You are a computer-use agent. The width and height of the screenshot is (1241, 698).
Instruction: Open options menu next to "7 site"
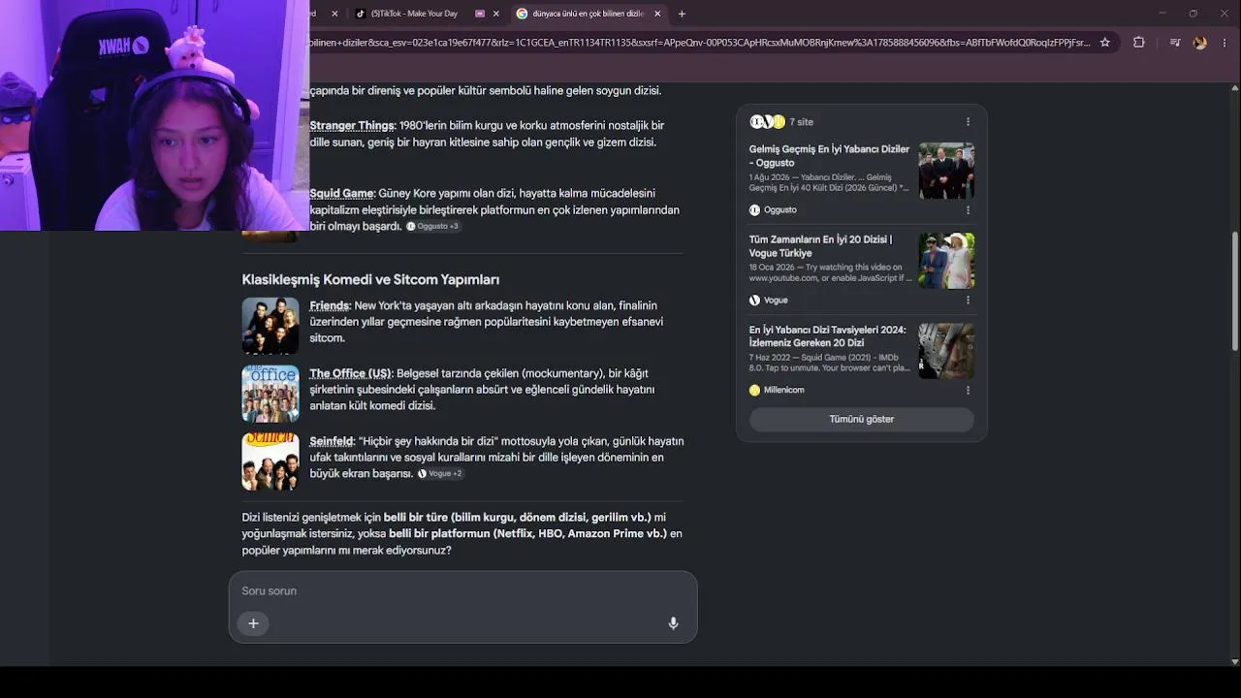pos(968,122)
